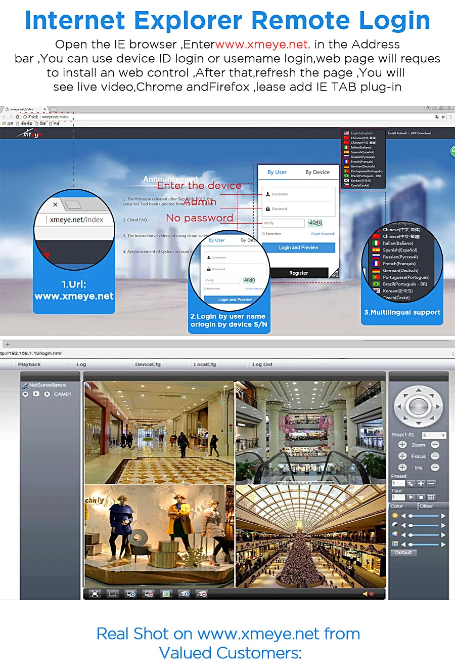Take a snapshot with the picture icon

[166, 594]
